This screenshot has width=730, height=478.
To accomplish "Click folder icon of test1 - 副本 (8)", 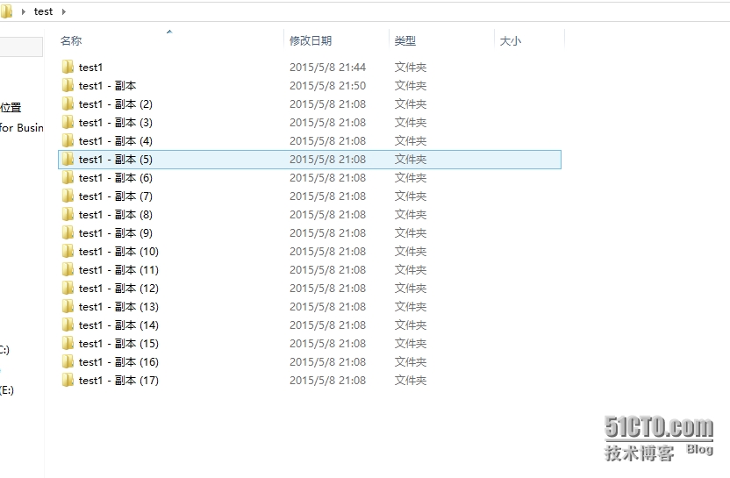I will click(68, 215).
